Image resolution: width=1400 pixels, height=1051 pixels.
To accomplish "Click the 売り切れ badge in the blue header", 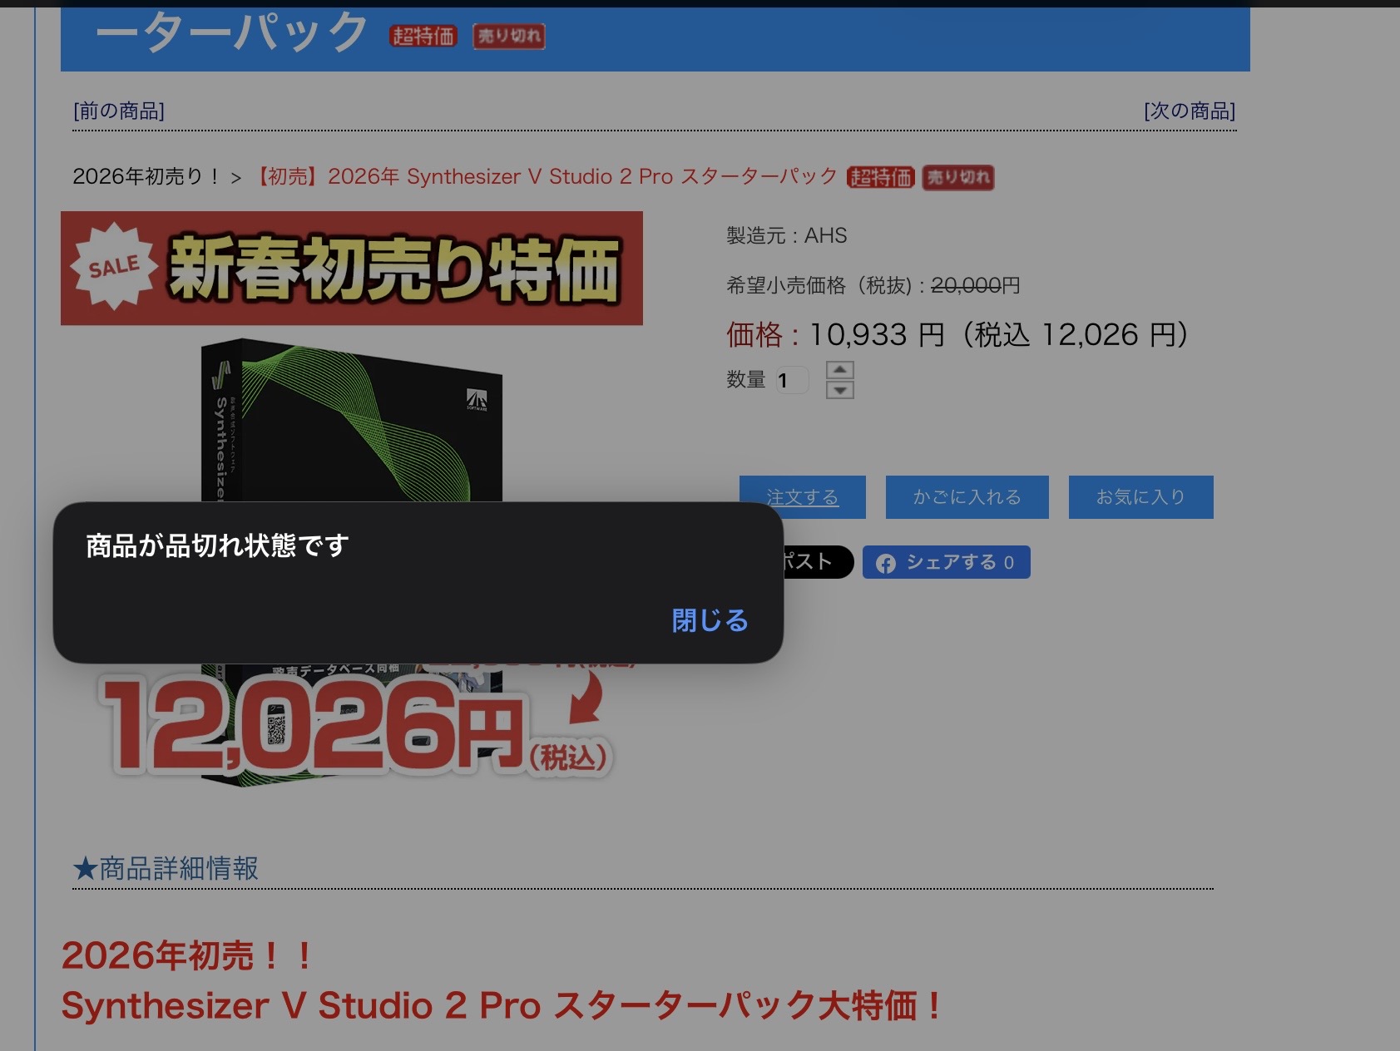I will pos(509,36).
